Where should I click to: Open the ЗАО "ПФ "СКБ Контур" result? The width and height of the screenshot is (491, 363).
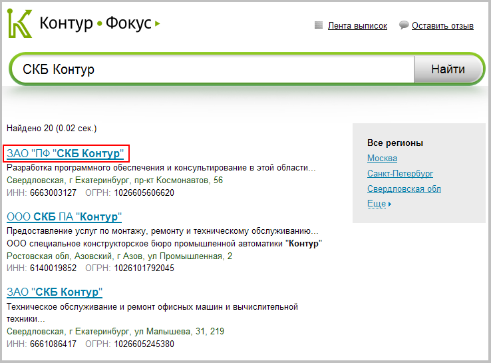pos(65,154)
